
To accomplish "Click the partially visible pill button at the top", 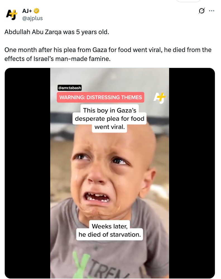I will point(188,1).
